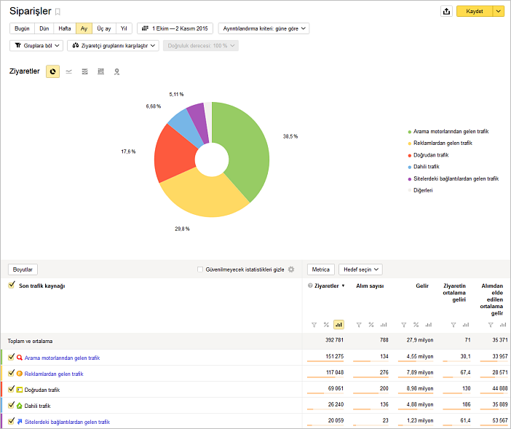
Task: Open Ayrıntılandırma kriteri dropdown
Action: click(x=264, y=28)
